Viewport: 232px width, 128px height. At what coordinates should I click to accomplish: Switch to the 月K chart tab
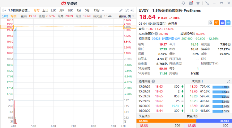coord(71,10)
